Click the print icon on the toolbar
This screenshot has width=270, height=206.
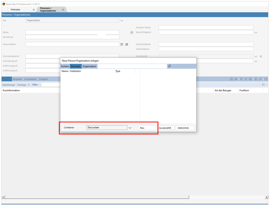pyautogui.click(x=251, y=79)
